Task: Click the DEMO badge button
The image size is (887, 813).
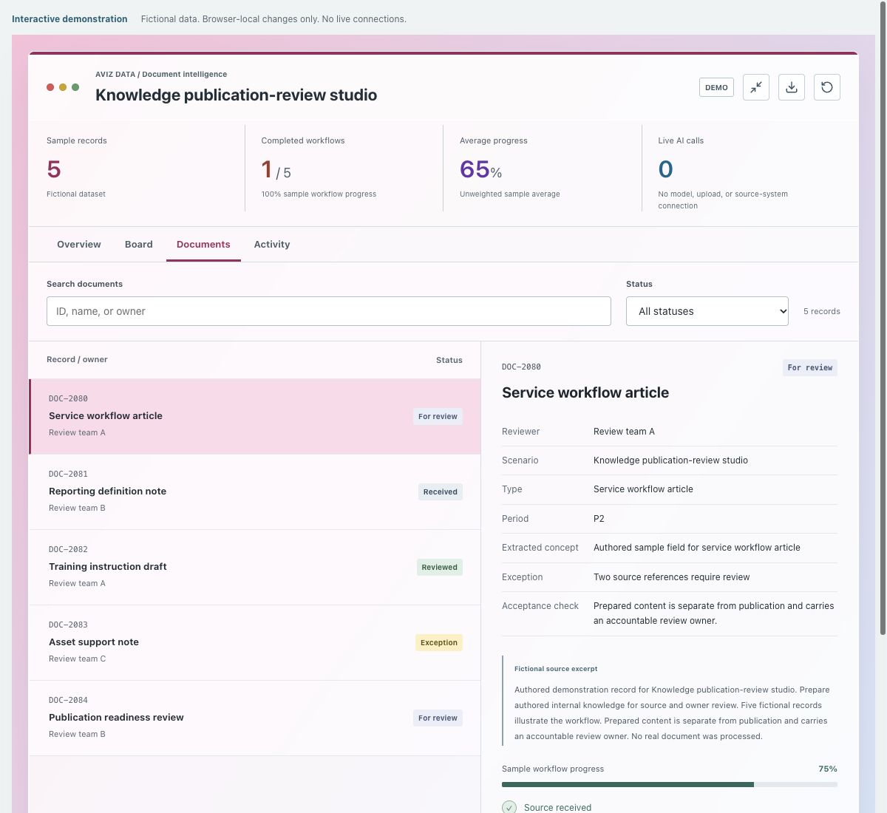Action: 716,87
